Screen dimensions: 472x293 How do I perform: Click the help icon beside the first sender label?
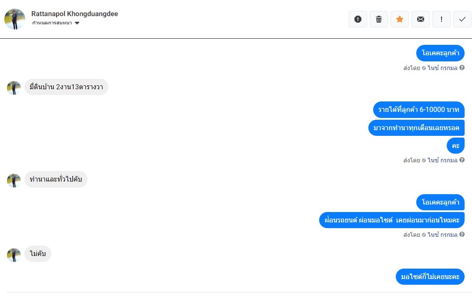pos(462,68)
